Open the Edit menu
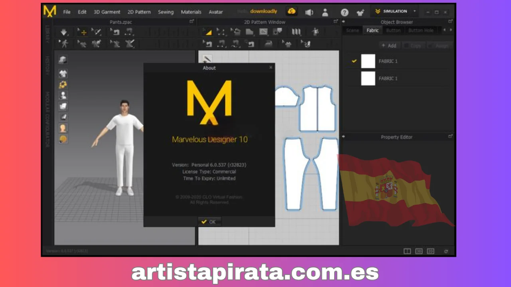This screenshot has height=287, width=511. [x=82, y=12]
